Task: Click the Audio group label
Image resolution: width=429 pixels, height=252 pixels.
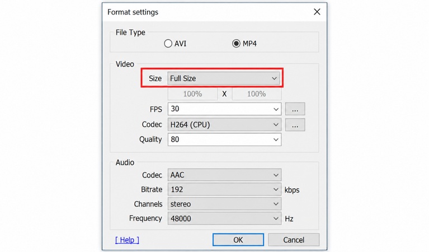Action: point(125,162)
